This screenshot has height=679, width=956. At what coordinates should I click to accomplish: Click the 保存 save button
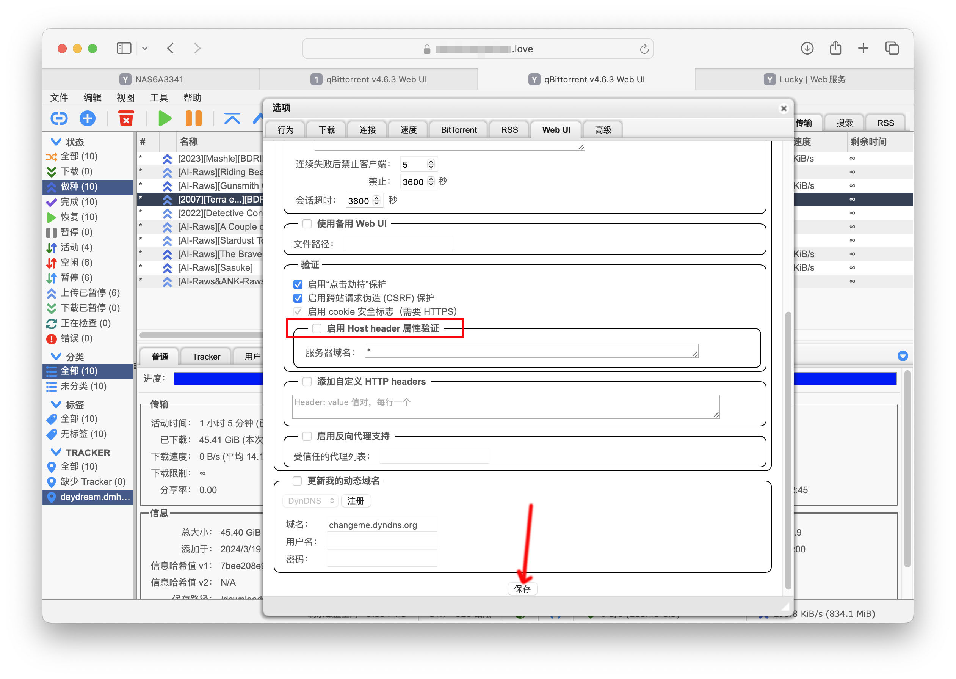tap(522, 589)
